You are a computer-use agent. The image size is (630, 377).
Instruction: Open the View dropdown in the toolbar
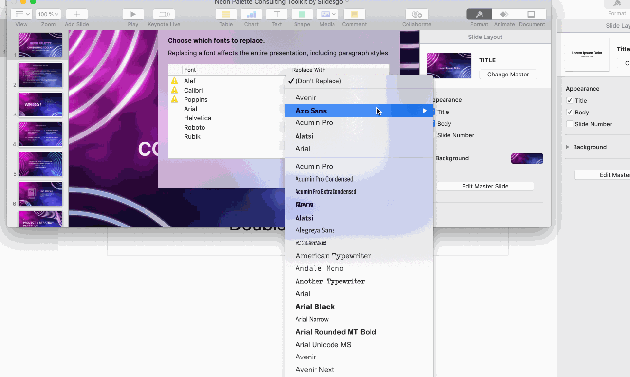(x=21, y=15)
